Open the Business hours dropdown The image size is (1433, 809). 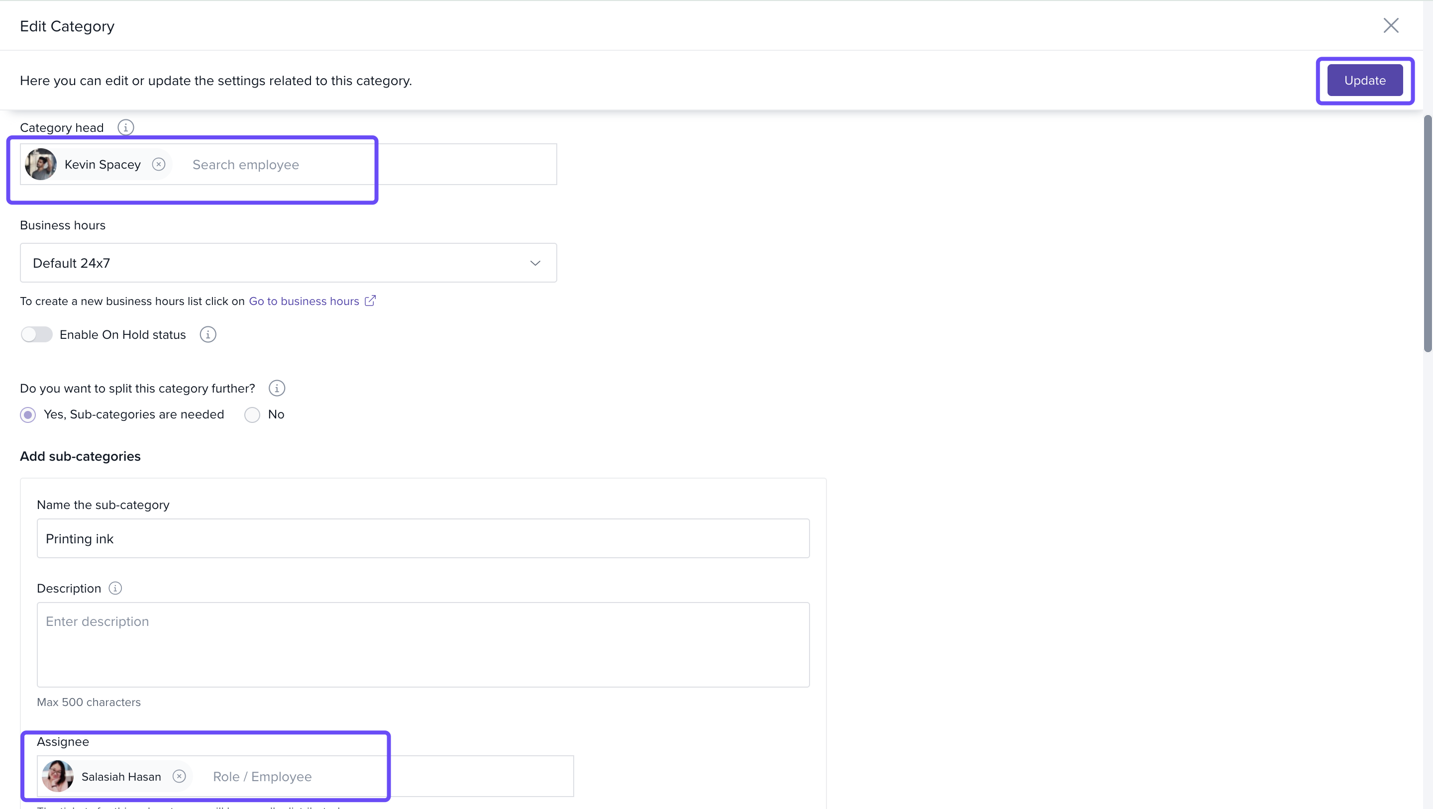[288, 263]
